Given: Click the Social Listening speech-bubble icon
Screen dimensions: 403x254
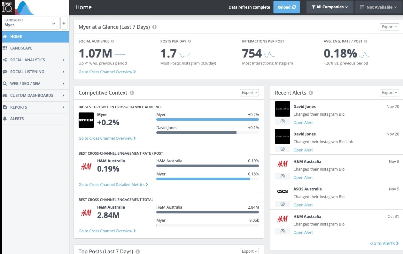Looking at the screenshot, I should (x=4, y=72).
